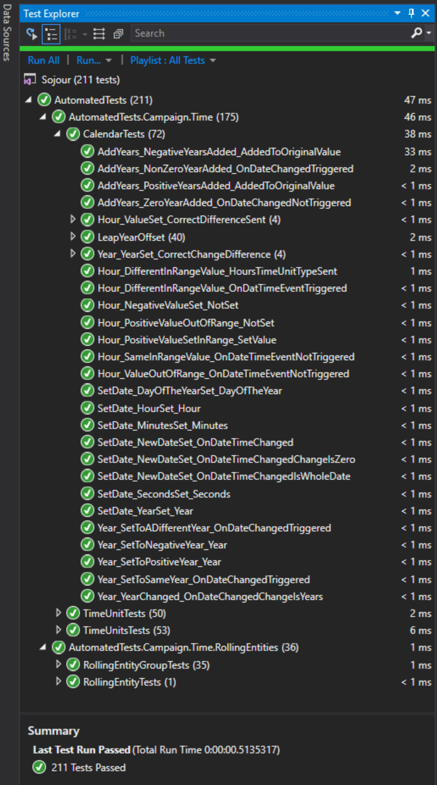Click the collapse all windows icon
The width and height of the screenshot is (437, 785).
pos(118,34)
